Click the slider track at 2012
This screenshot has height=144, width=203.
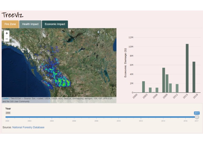pos(141,117)
